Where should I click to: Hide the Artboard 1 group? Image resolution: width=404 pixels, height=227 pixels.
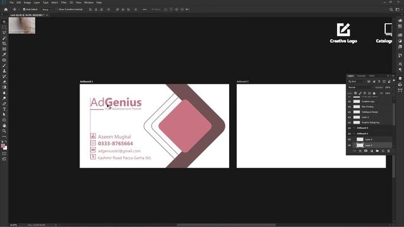pos(349,134)
